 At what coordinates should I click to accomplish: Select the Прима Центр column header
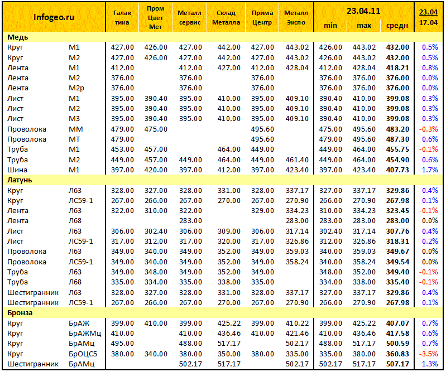click(x=262, y=17)
